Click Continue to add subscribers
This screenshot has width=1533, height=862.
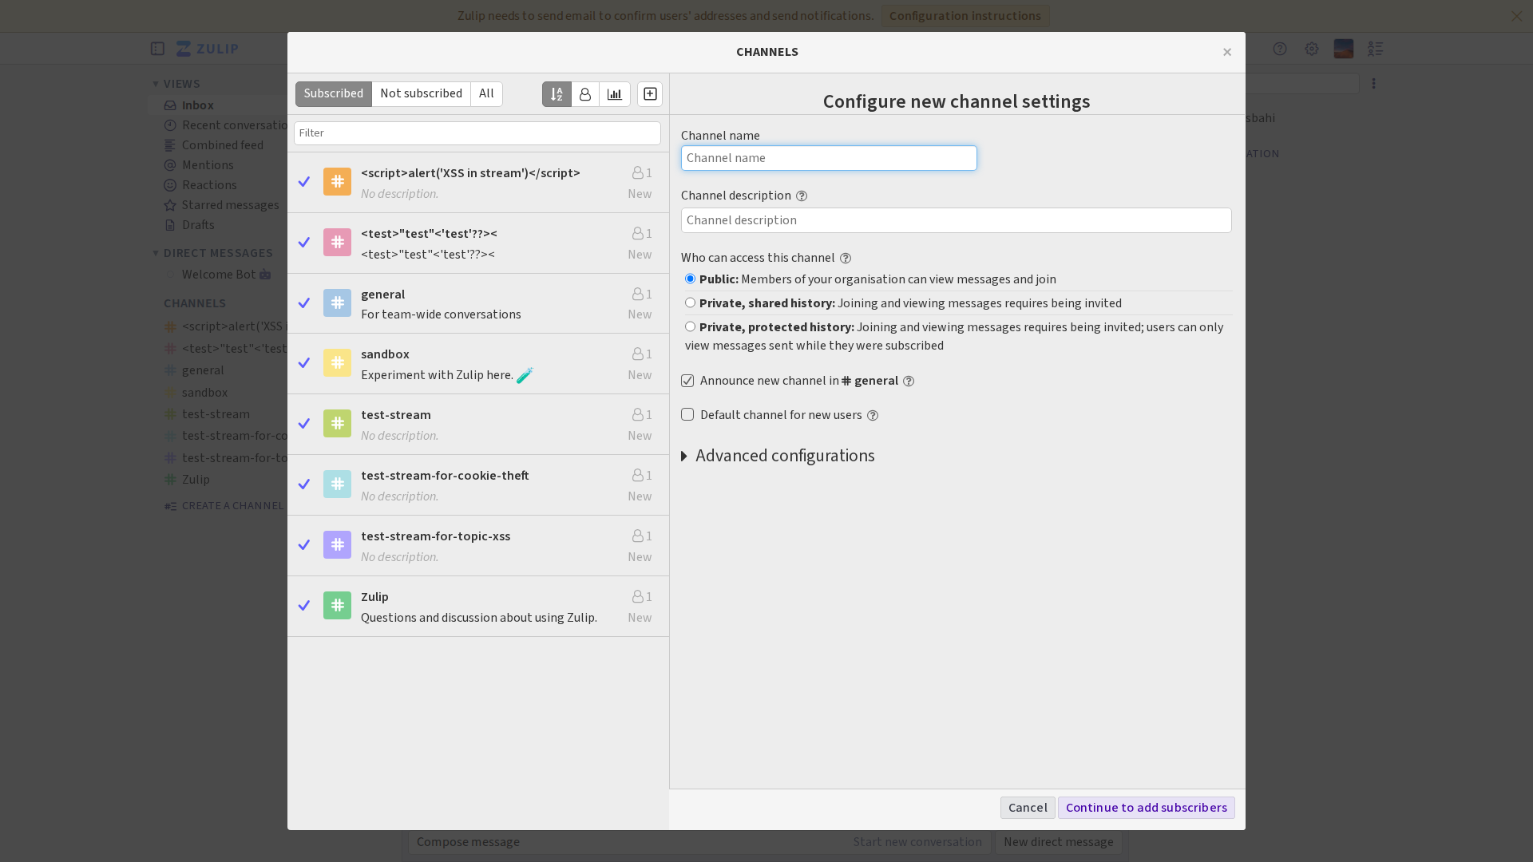tap(1146, 808)
